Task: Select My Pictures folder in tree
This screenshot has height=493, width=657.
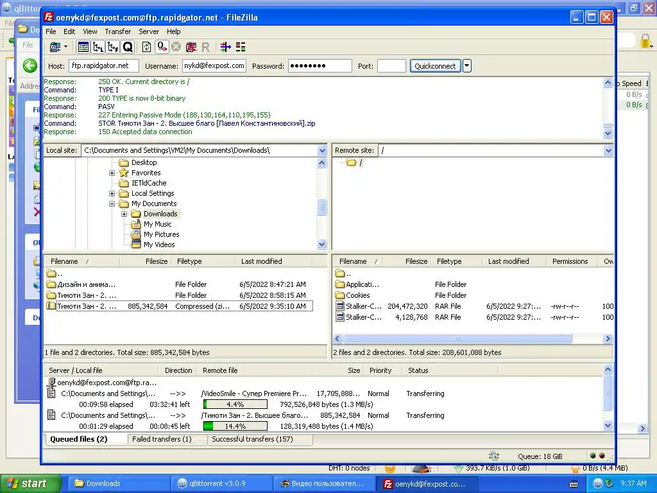Action: (x=161, y=234)
